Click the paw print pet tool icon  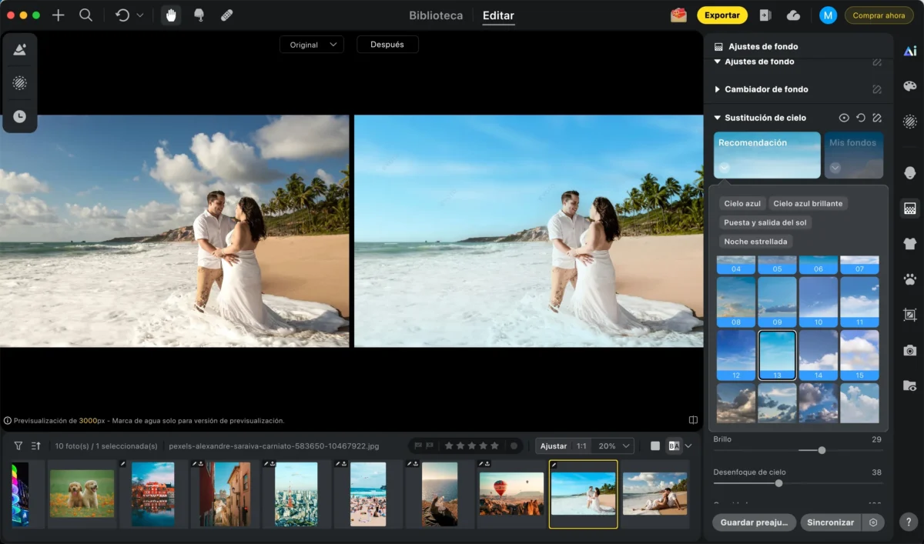coord(909,279)
